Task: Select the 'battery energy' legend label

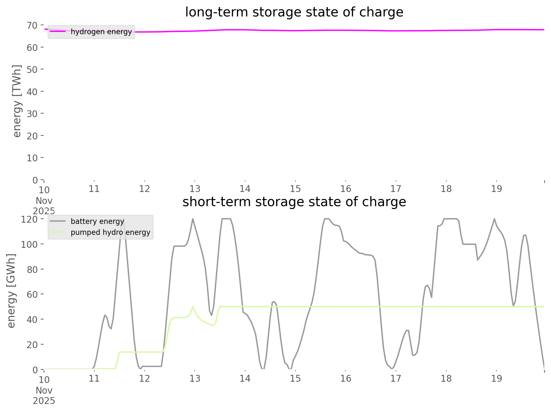Action: tap(97, 221)
